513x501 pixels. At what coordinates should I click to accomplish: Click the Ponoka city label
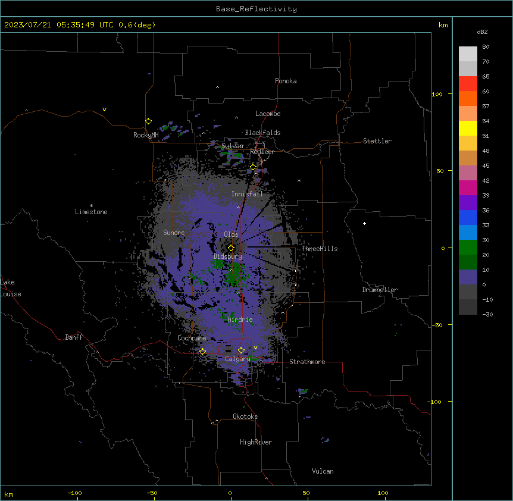click(286, 81)
